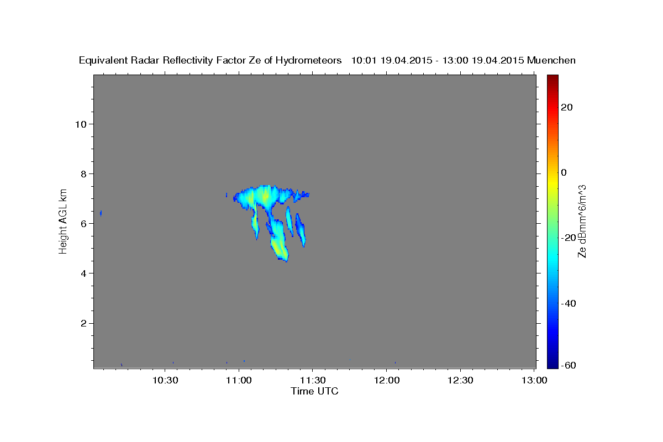Click the colorbar tick value '20'
The height and width of the screenshot is (442, 663).
(x=566, y=107)
